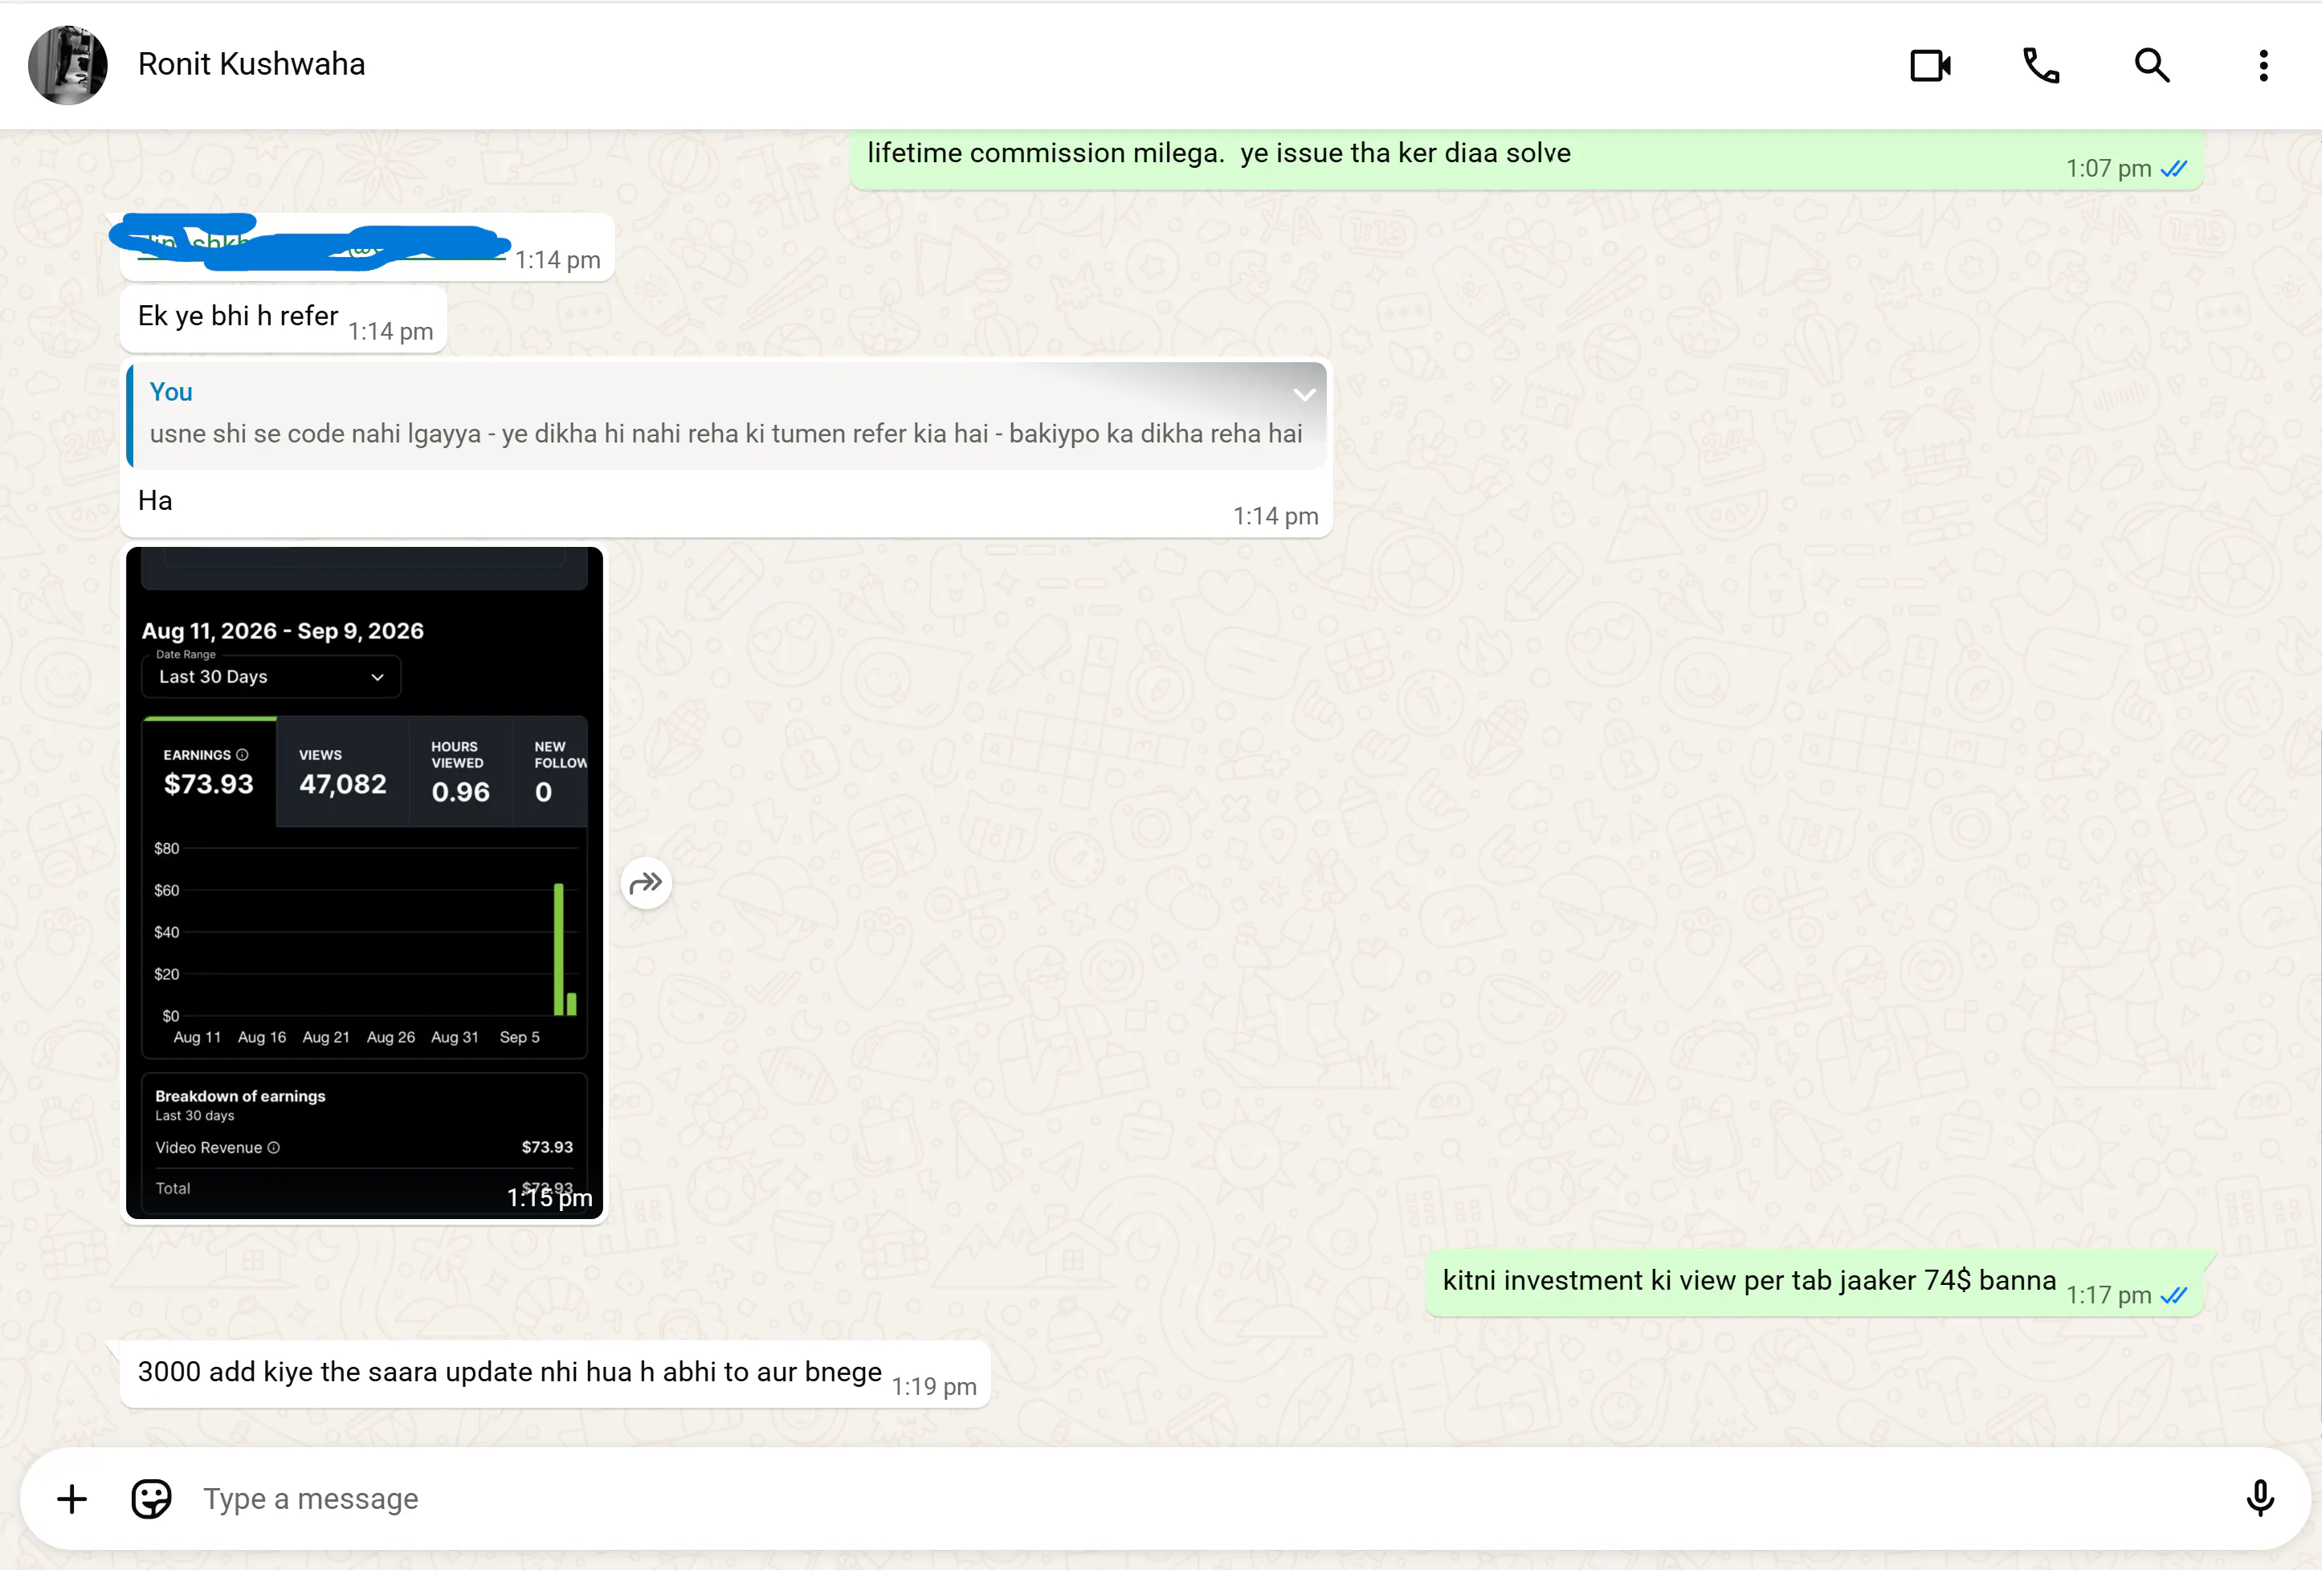This screenshot has height=1570, width=2322.
Task: Open message options chevron on quoted reply
Action: click(x=1304, y=394)
